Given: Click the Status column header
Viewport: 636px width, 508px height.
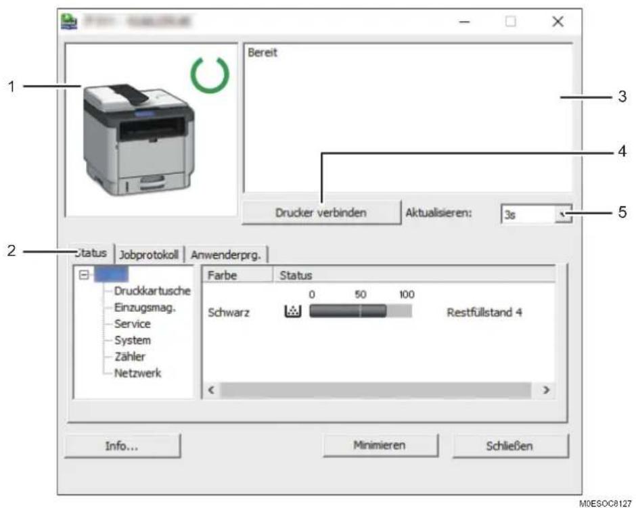Looking at the screenshot, I should click(413, 275).
